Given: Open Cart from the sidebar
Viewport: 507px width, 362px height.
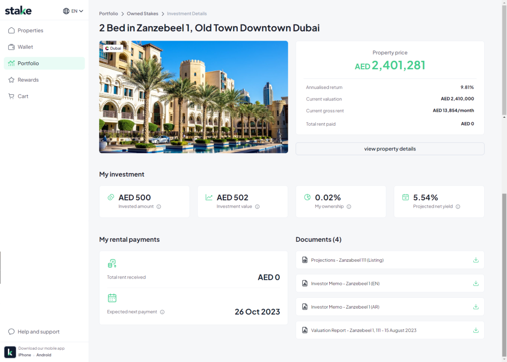Looking at the screenshot, I should 44,96.
